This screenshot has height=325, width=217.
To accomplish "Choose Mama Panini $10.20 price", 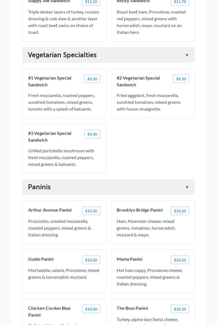I will coord(180,260).
